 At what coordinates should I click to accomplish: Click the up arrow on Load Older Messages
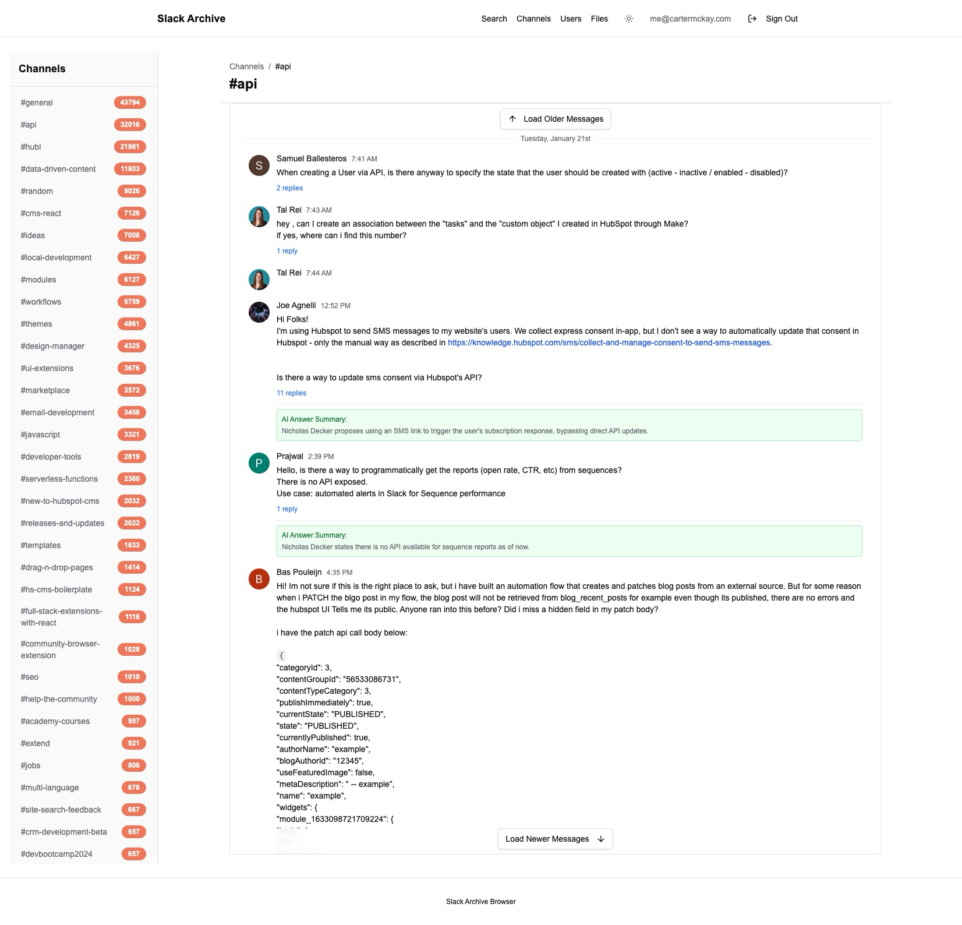(512, 118)
